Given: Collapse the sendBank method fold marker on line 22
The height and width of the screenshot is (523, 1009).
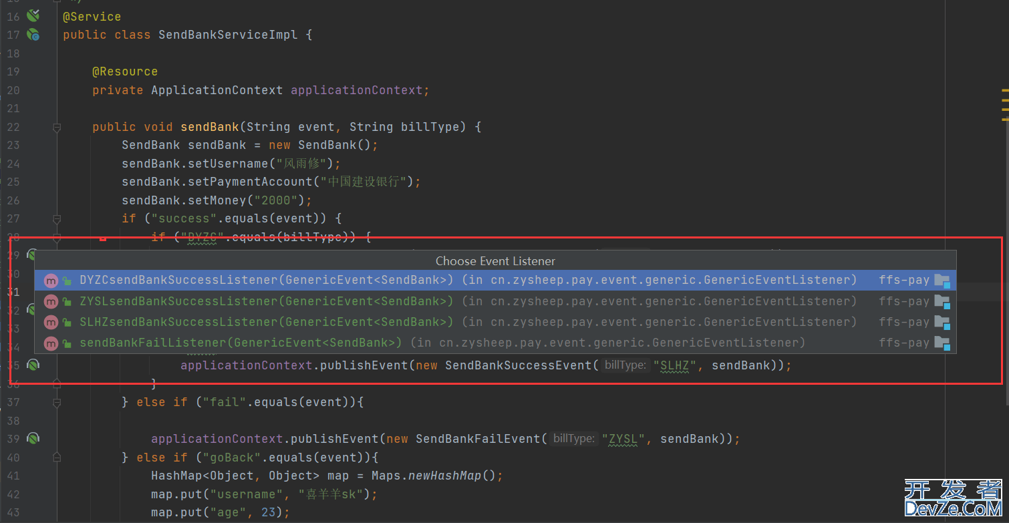Looking at the screenshot, I should pyautogui.click(x=57, y=126).
